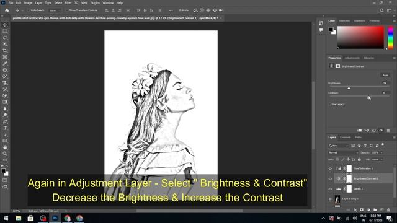Edit the toolbar ellipsis button
This screenshot has width=397, height=223.
click(x=5, y=160)
